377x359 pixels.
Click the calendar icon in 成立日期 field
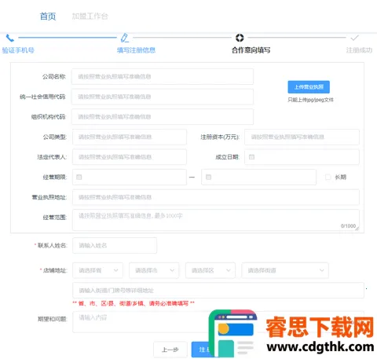coord(251,157)
